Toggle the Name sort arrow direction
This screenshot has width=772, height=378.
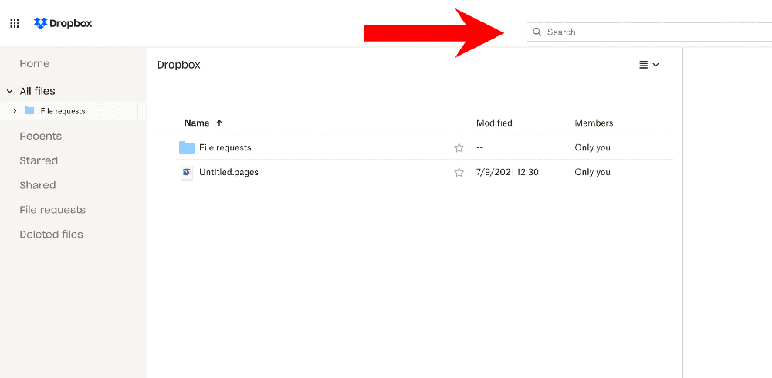point(219,123)
